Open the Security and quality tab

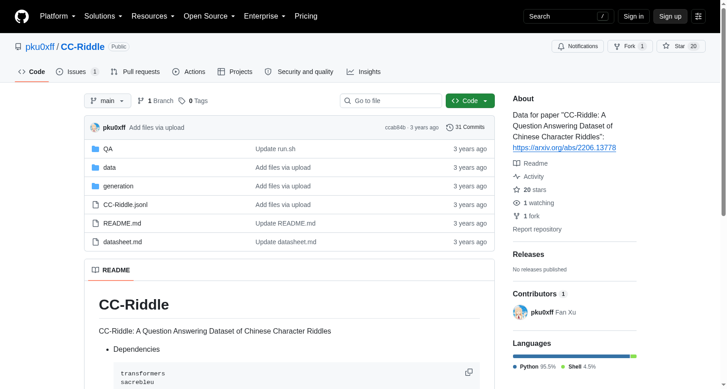[x=299, y=72]
